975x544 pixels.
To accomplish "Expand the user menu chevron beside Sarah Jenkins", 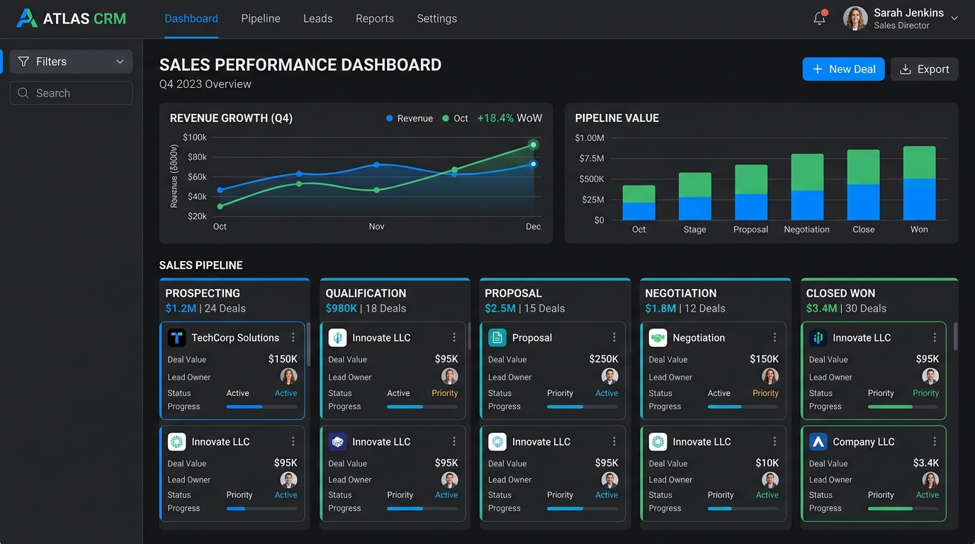I will 954,18.
